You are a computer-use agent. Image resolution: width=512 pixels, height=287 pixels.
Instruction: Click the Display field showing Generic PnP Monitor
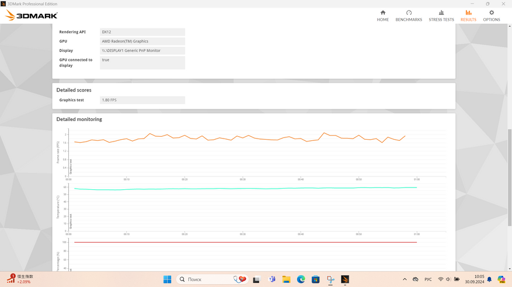tap(142, 51)
